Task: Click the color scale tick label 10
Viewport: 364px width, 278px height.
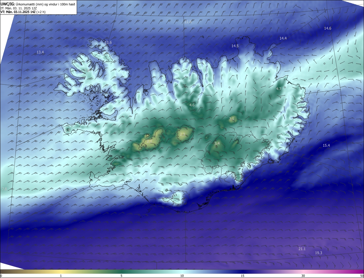Action: click(182, 276)
